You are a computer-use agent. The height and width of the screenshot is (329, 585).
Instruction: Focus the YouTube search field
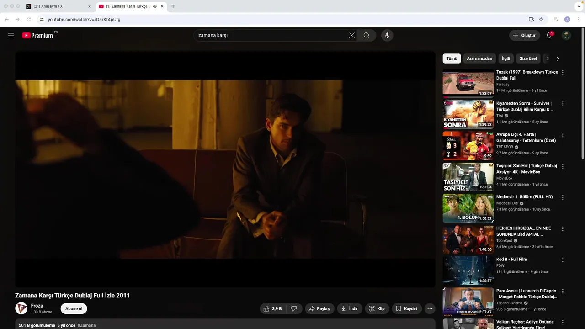pos(272,35)
